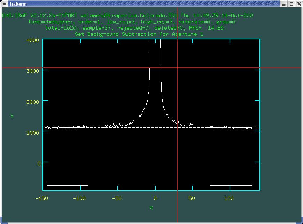303x224 pixels.
Task: Click the 3000 y-axis tick label
Action: click(x=33, y=71)
